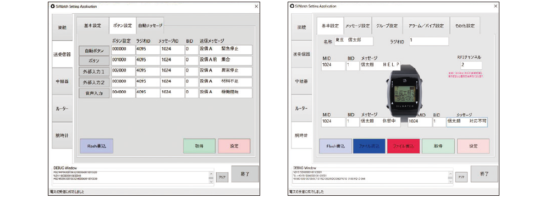Image resolution: width=550 pixels, height=198 pixels.
Task: Open the アラーム/バイブ設定 tab
Action: [426, 26]
